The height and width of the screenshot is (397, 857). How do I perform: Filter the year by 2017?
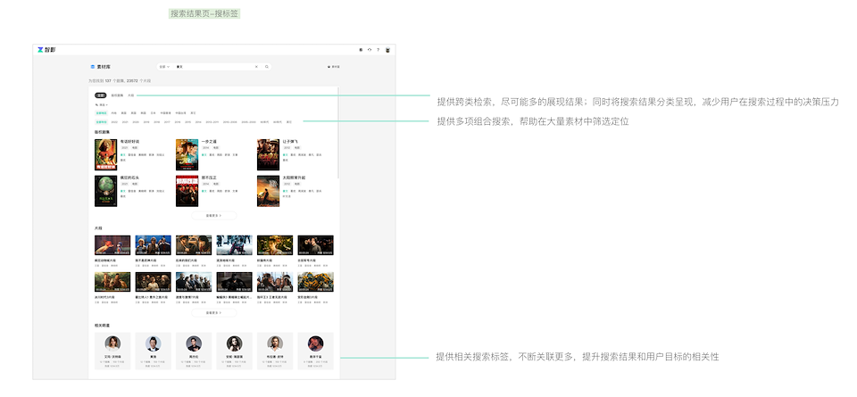pos(167,121)
